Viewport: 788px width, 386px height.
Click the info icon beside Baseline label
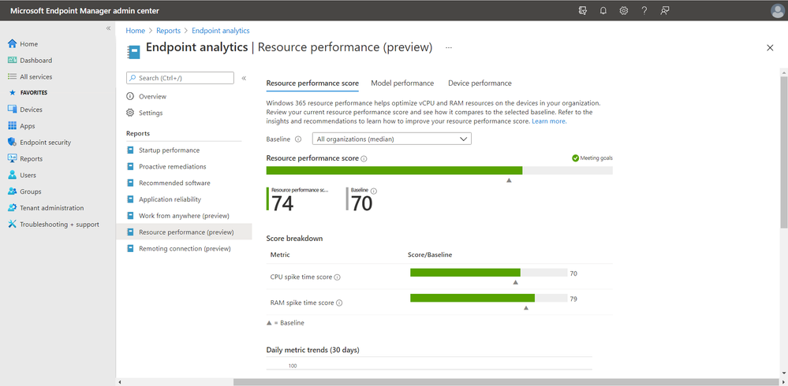[x=298, y=139]
